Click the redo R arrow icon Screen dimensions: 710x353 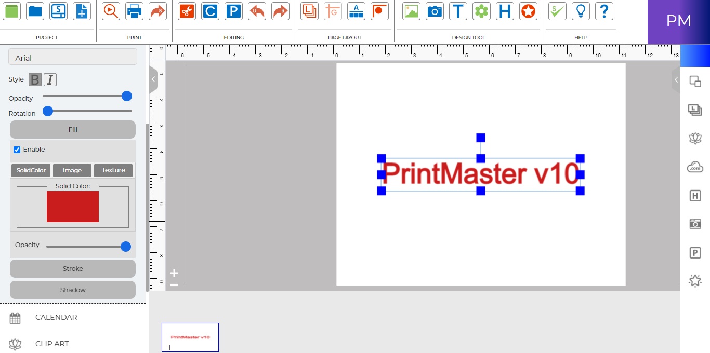click(280, 11)
